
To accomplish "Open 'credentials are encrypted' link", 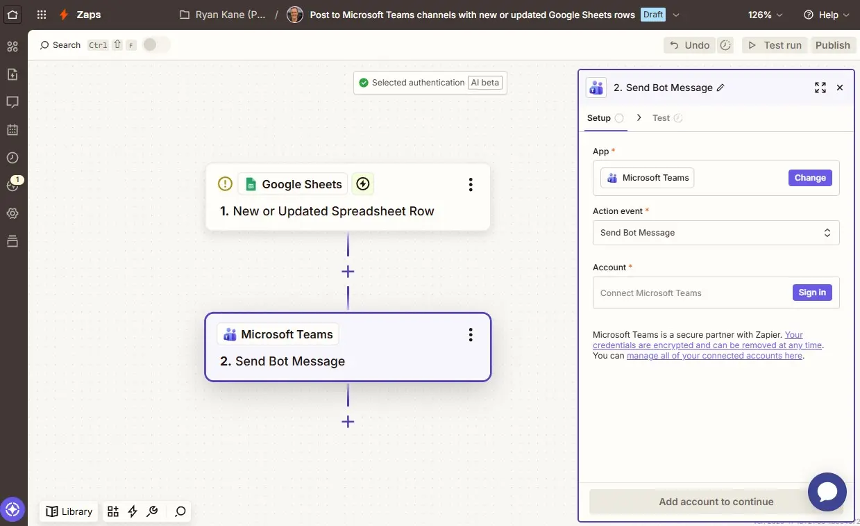I will tap(707, 345).
